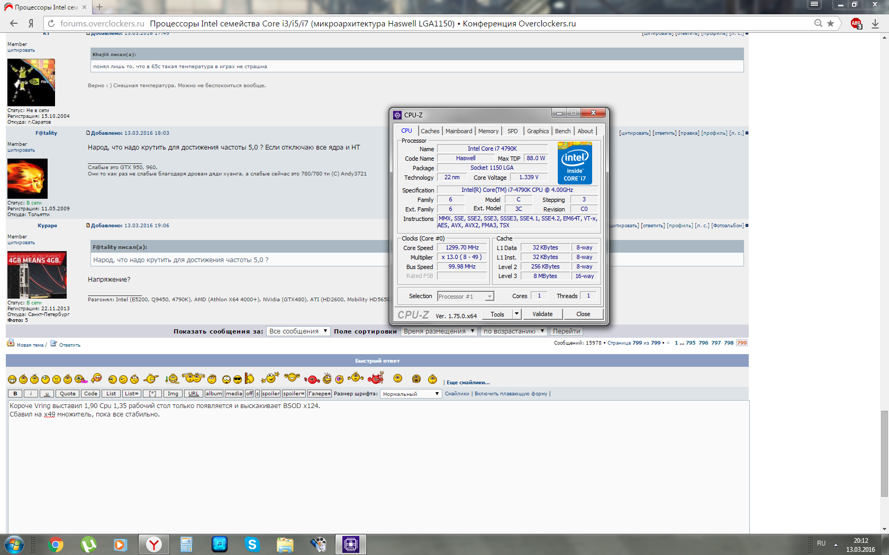Image resolution: width=889 pixels, height=555 pixels.
Task: Open the Yandex browser menu button
Action: point(814,4)
